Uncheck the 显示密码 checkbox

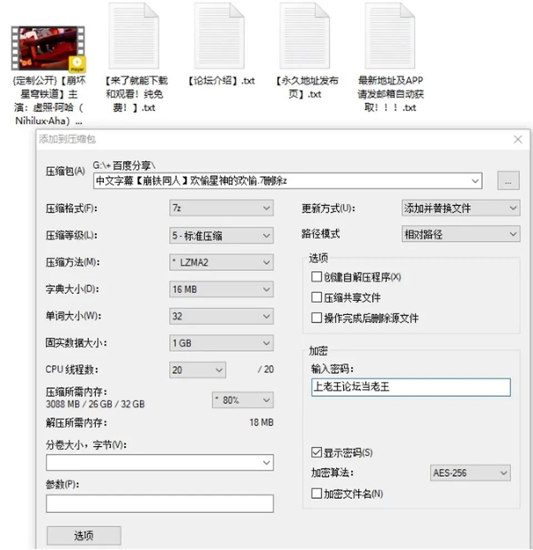point(316,452)
